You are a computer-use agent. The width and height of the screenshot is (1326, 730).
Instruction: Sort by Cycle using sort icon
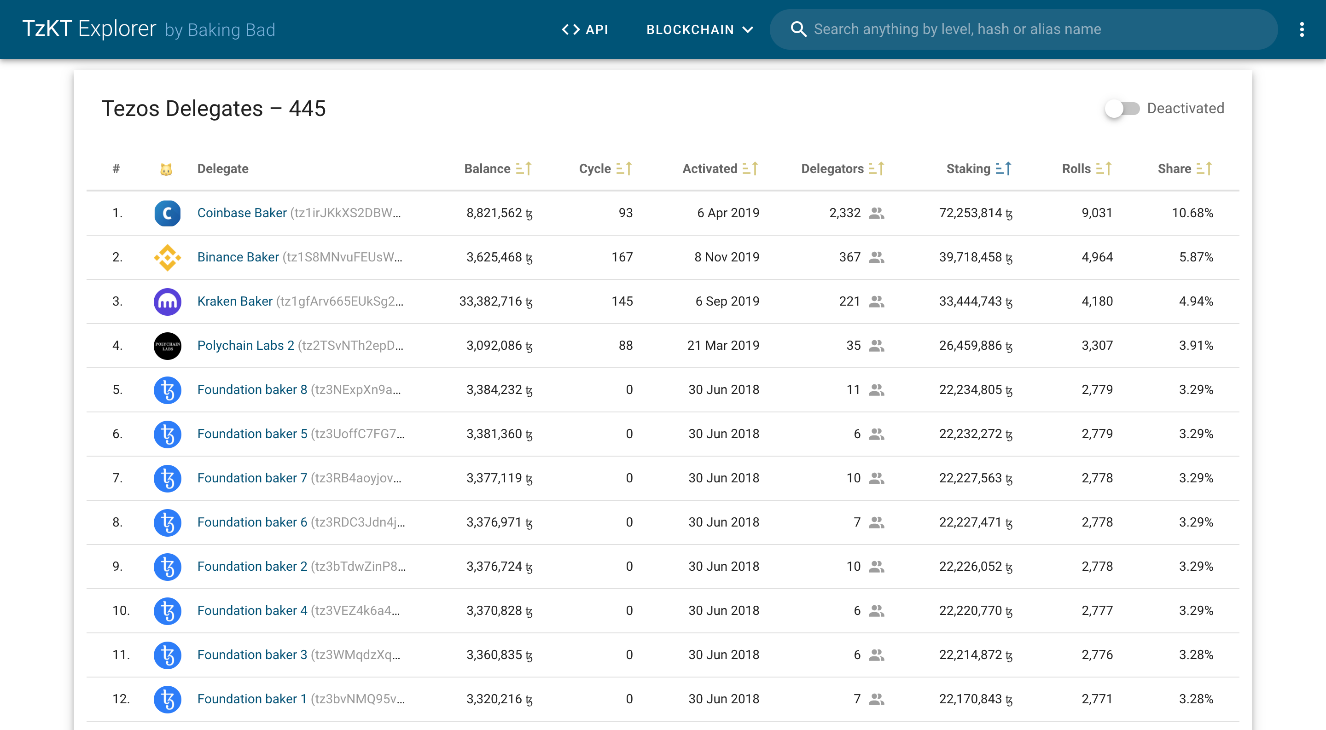pos(624,169)
